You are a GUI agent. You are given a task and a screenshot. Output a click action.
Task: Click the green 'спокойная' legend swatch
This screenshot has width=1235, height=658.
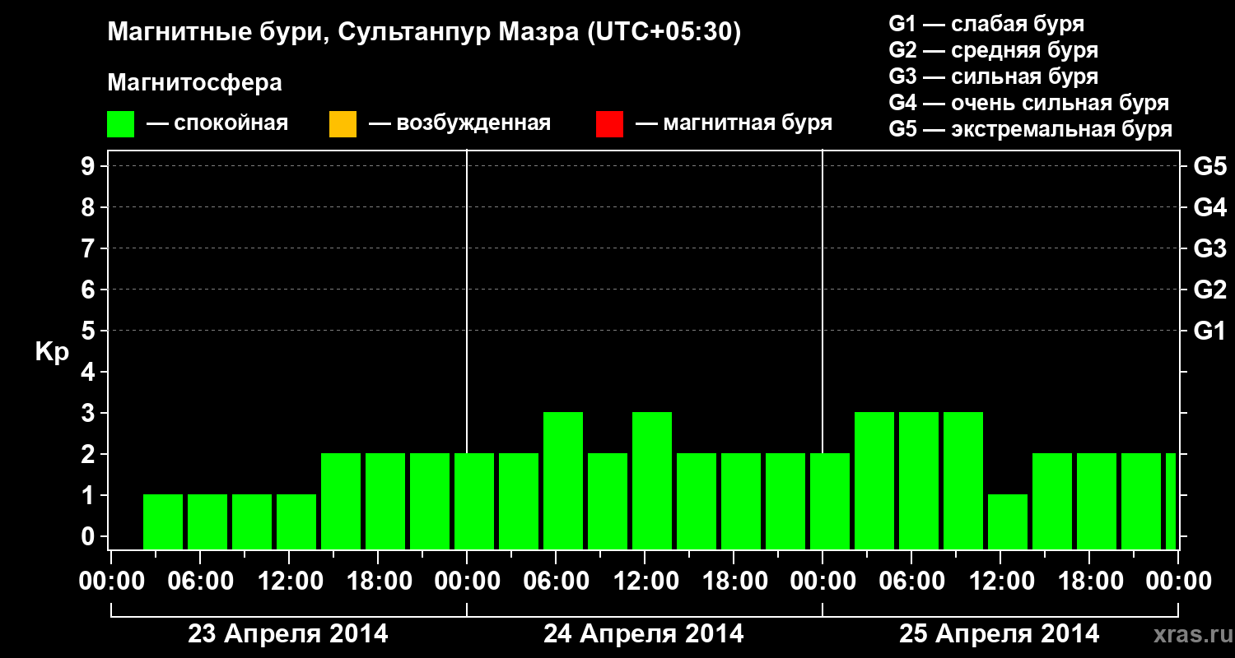coord(121,124)
